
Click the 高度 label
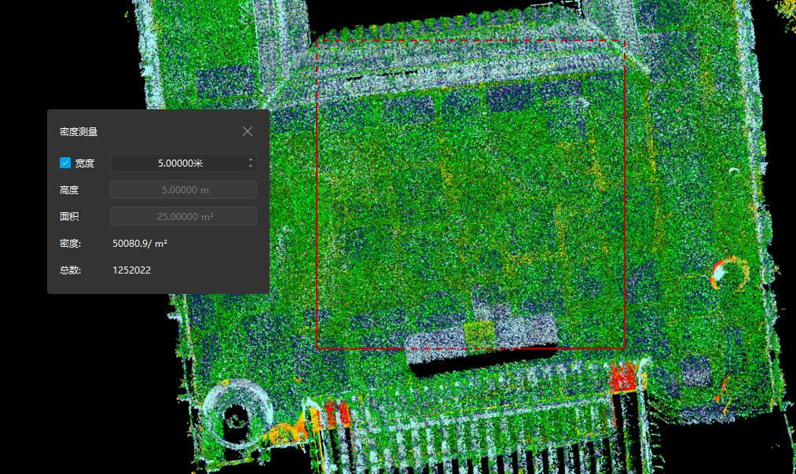pyautogui.click(x=69, y=190)
